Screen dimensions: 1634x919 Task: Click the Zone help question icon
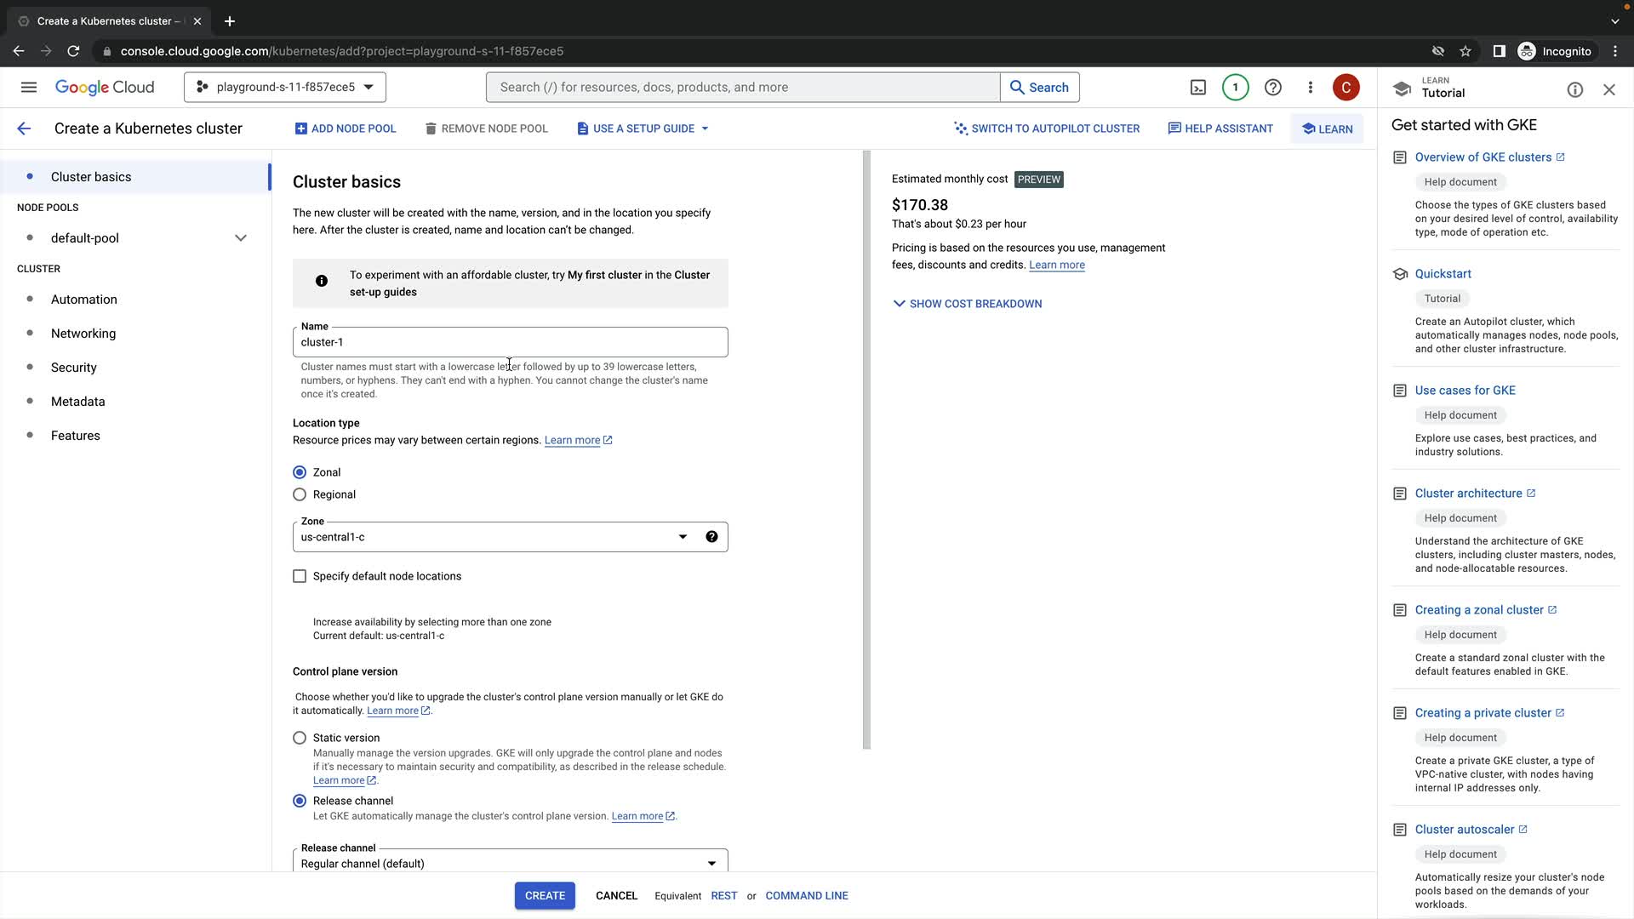711,537
